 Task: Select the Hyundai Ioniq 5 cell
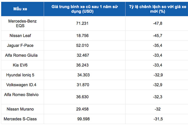pyautogui.click(x=20, y=75)
